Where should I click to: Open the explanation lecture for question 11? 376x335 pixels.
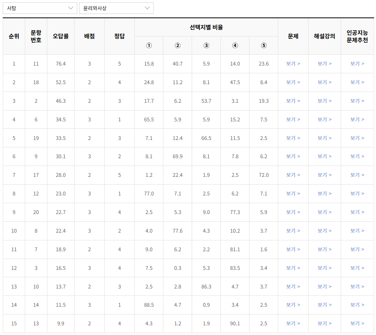[324, 64]
